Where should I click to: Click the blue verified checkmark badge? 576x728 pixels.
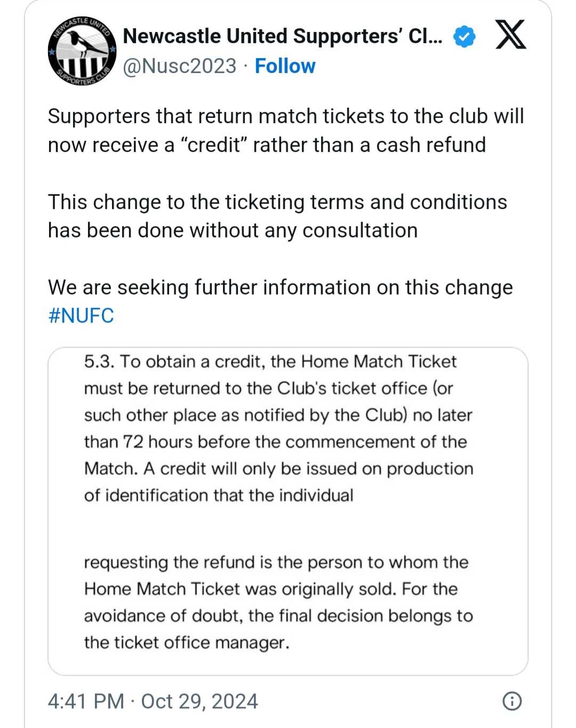pyautogui.click(x=464, y=36)
